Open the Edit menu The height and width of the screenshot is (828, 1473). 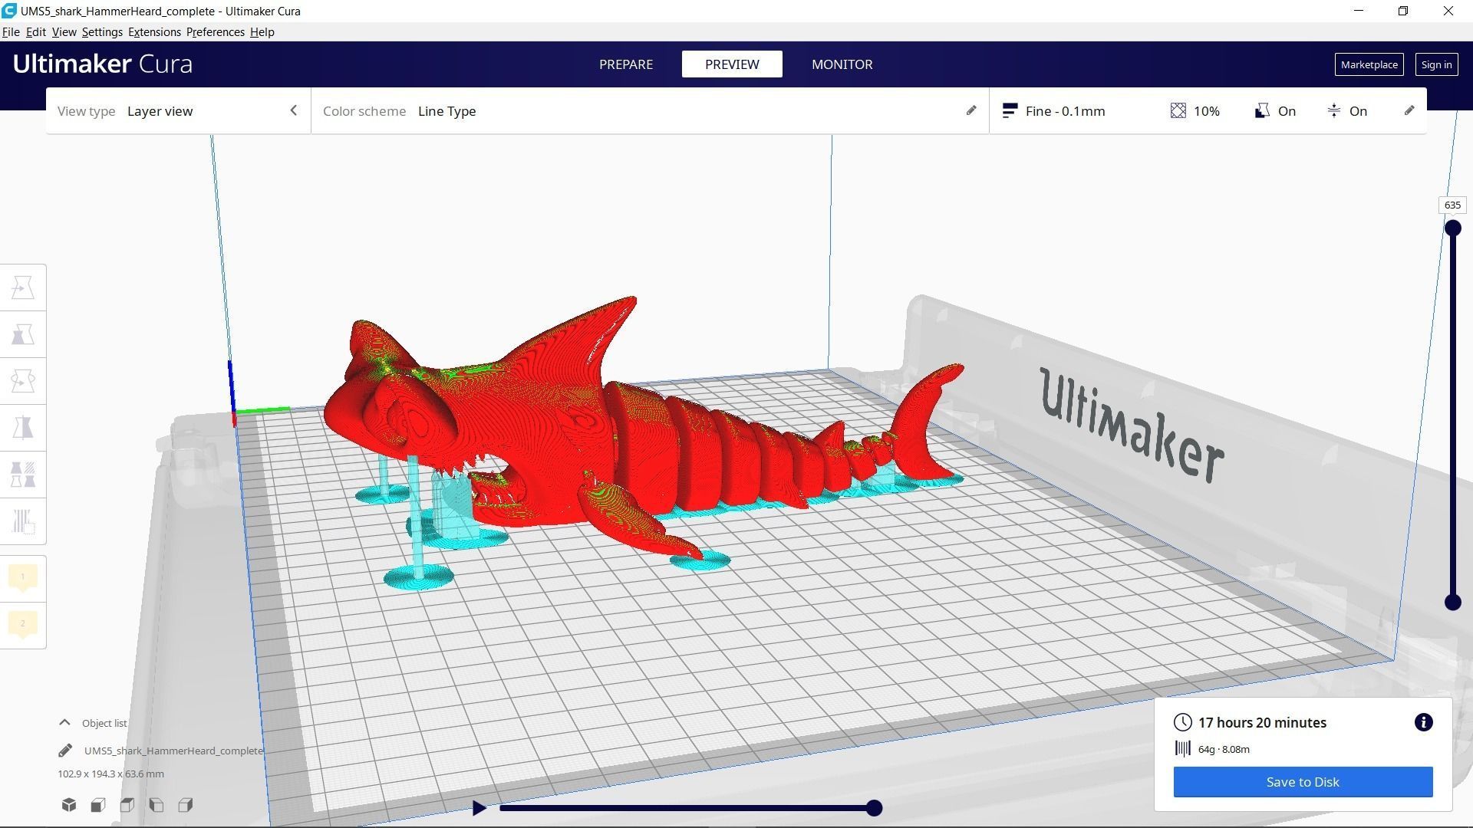pos(36,32)
